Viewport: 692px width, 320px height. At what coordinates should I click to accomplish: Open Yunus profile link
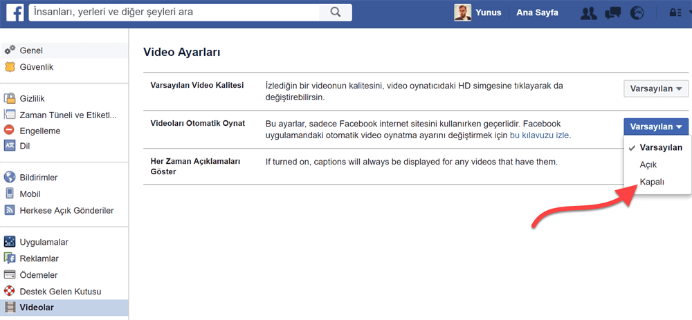tap(488, 12)
